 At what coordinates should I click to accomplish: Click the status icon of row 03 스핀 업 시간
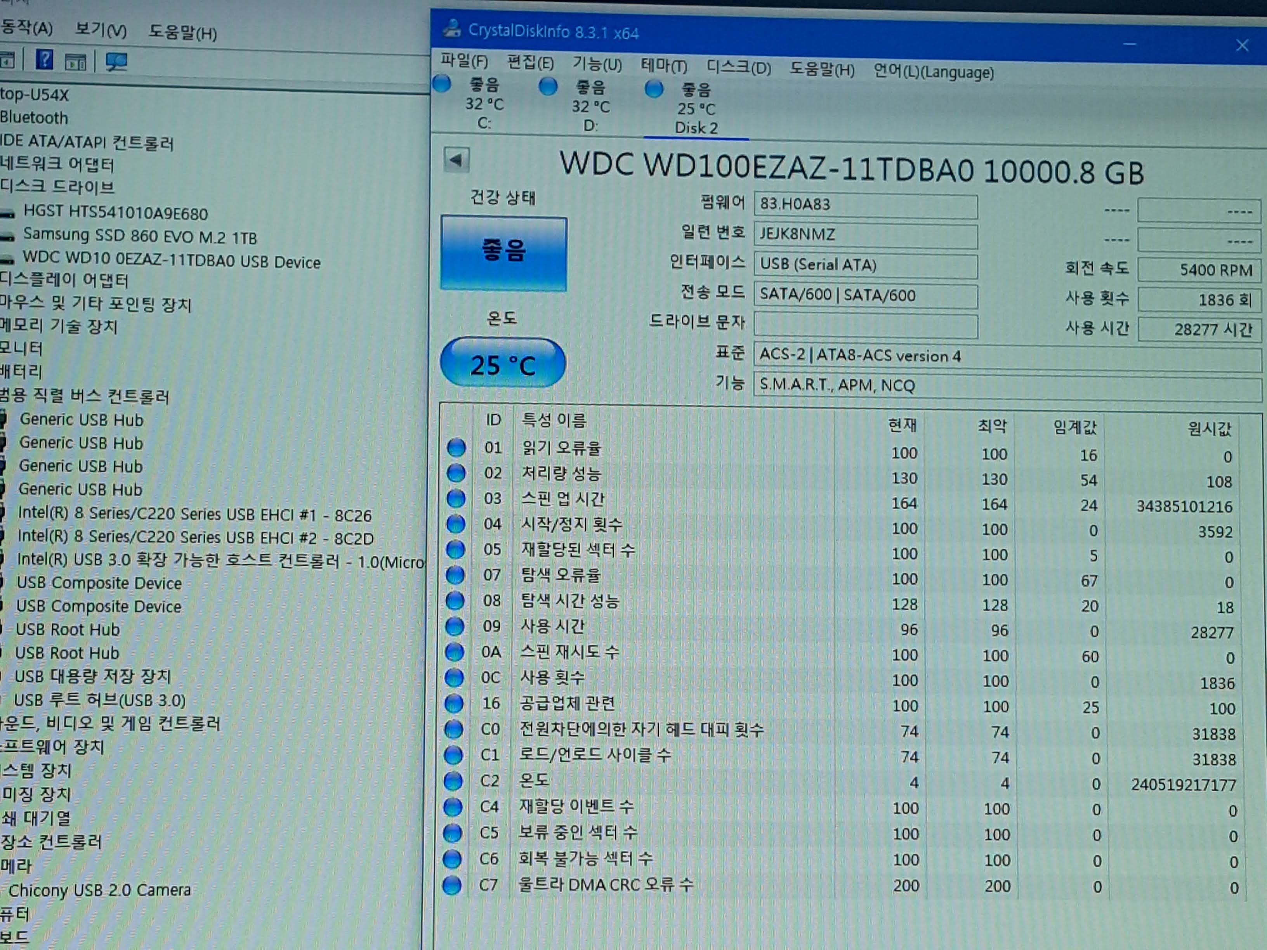coord(456,498)
